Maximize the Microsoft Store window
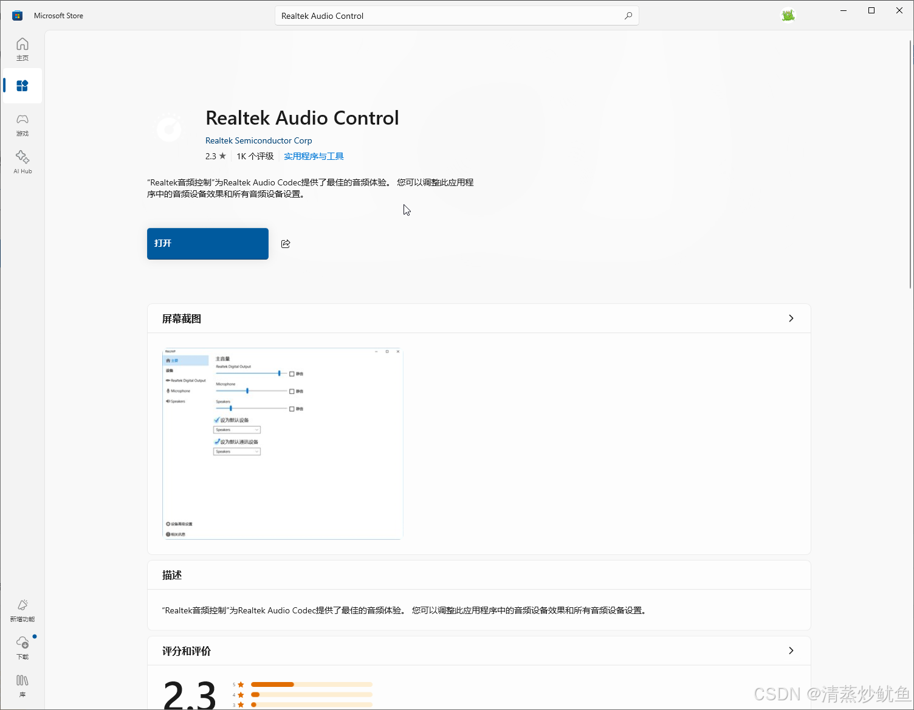The height and width of the screenshot is (710, 914). pos(871,10)
